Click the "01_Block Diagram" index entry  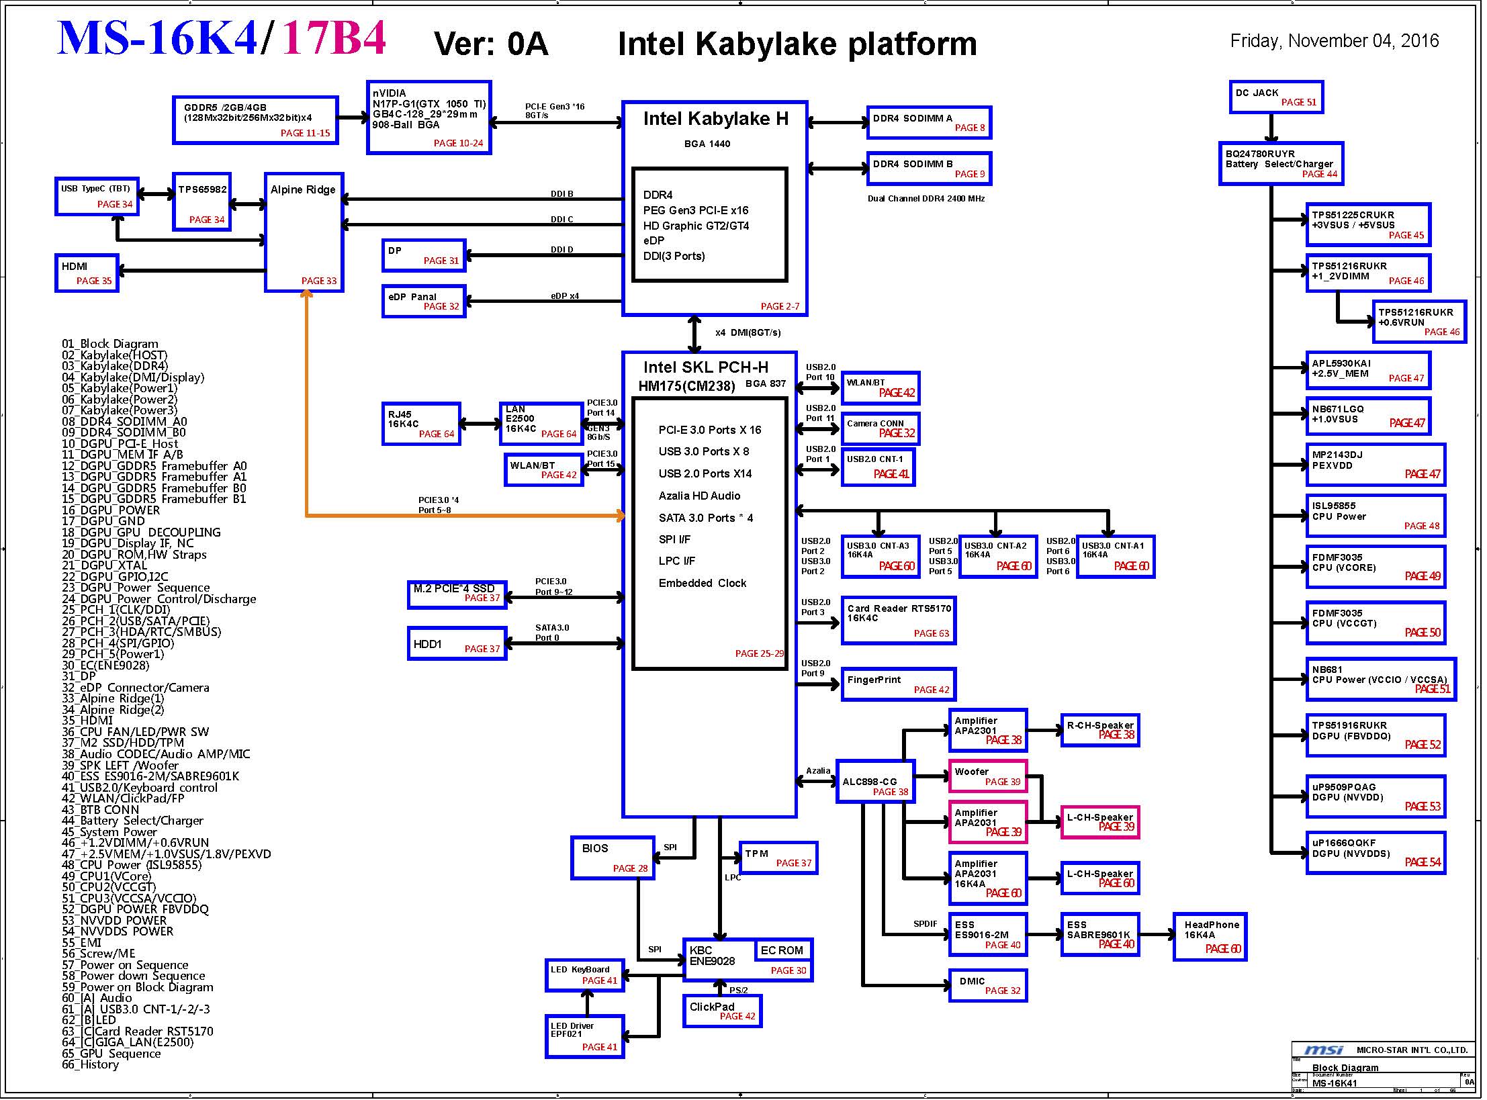coord(110,344)
